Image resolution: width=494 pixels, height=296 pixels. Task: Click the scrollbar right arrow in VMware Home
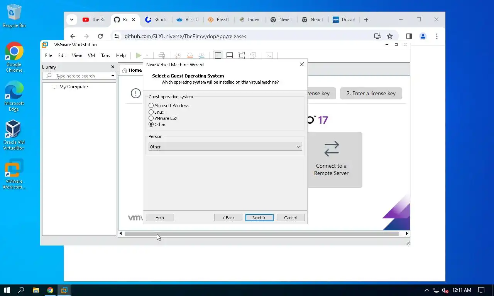(x=407, y=234)
